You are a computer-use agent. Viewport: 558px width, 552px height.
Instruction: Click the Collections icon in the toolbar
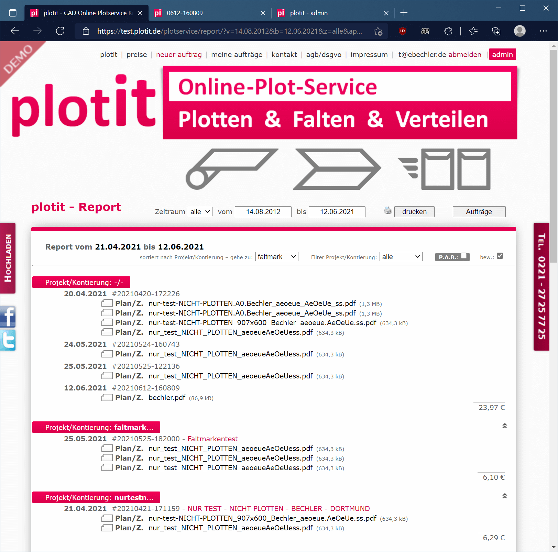[x=496, y=31]
